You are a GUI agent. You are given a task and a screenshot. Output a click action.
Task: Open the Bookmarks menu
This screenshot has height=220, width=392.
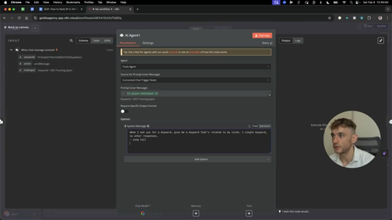coord(73,2)
